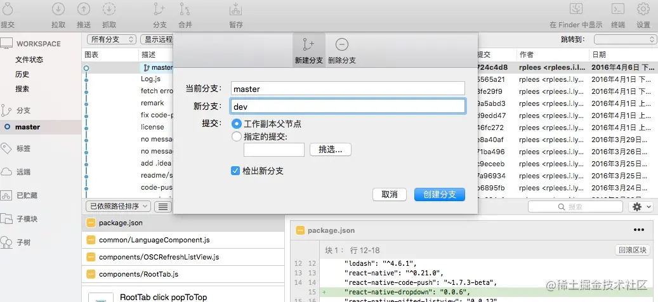Click the 子树 subtree icon in sidebar

6,242
